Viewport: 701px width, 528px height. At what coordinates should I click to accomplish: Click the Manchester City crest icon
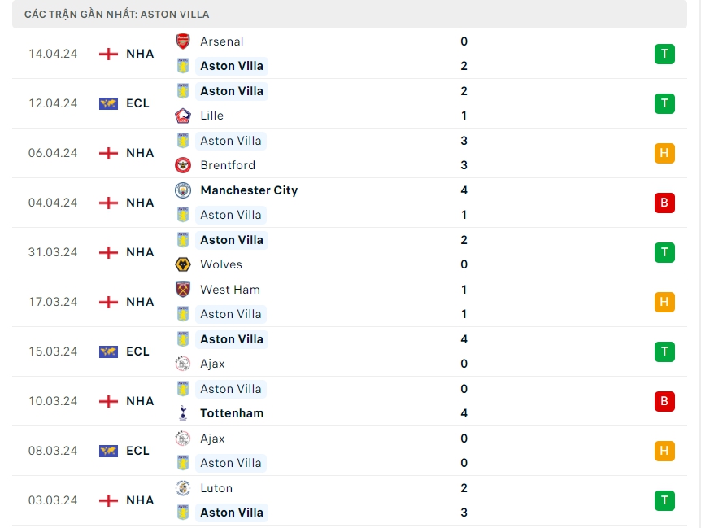183,190
